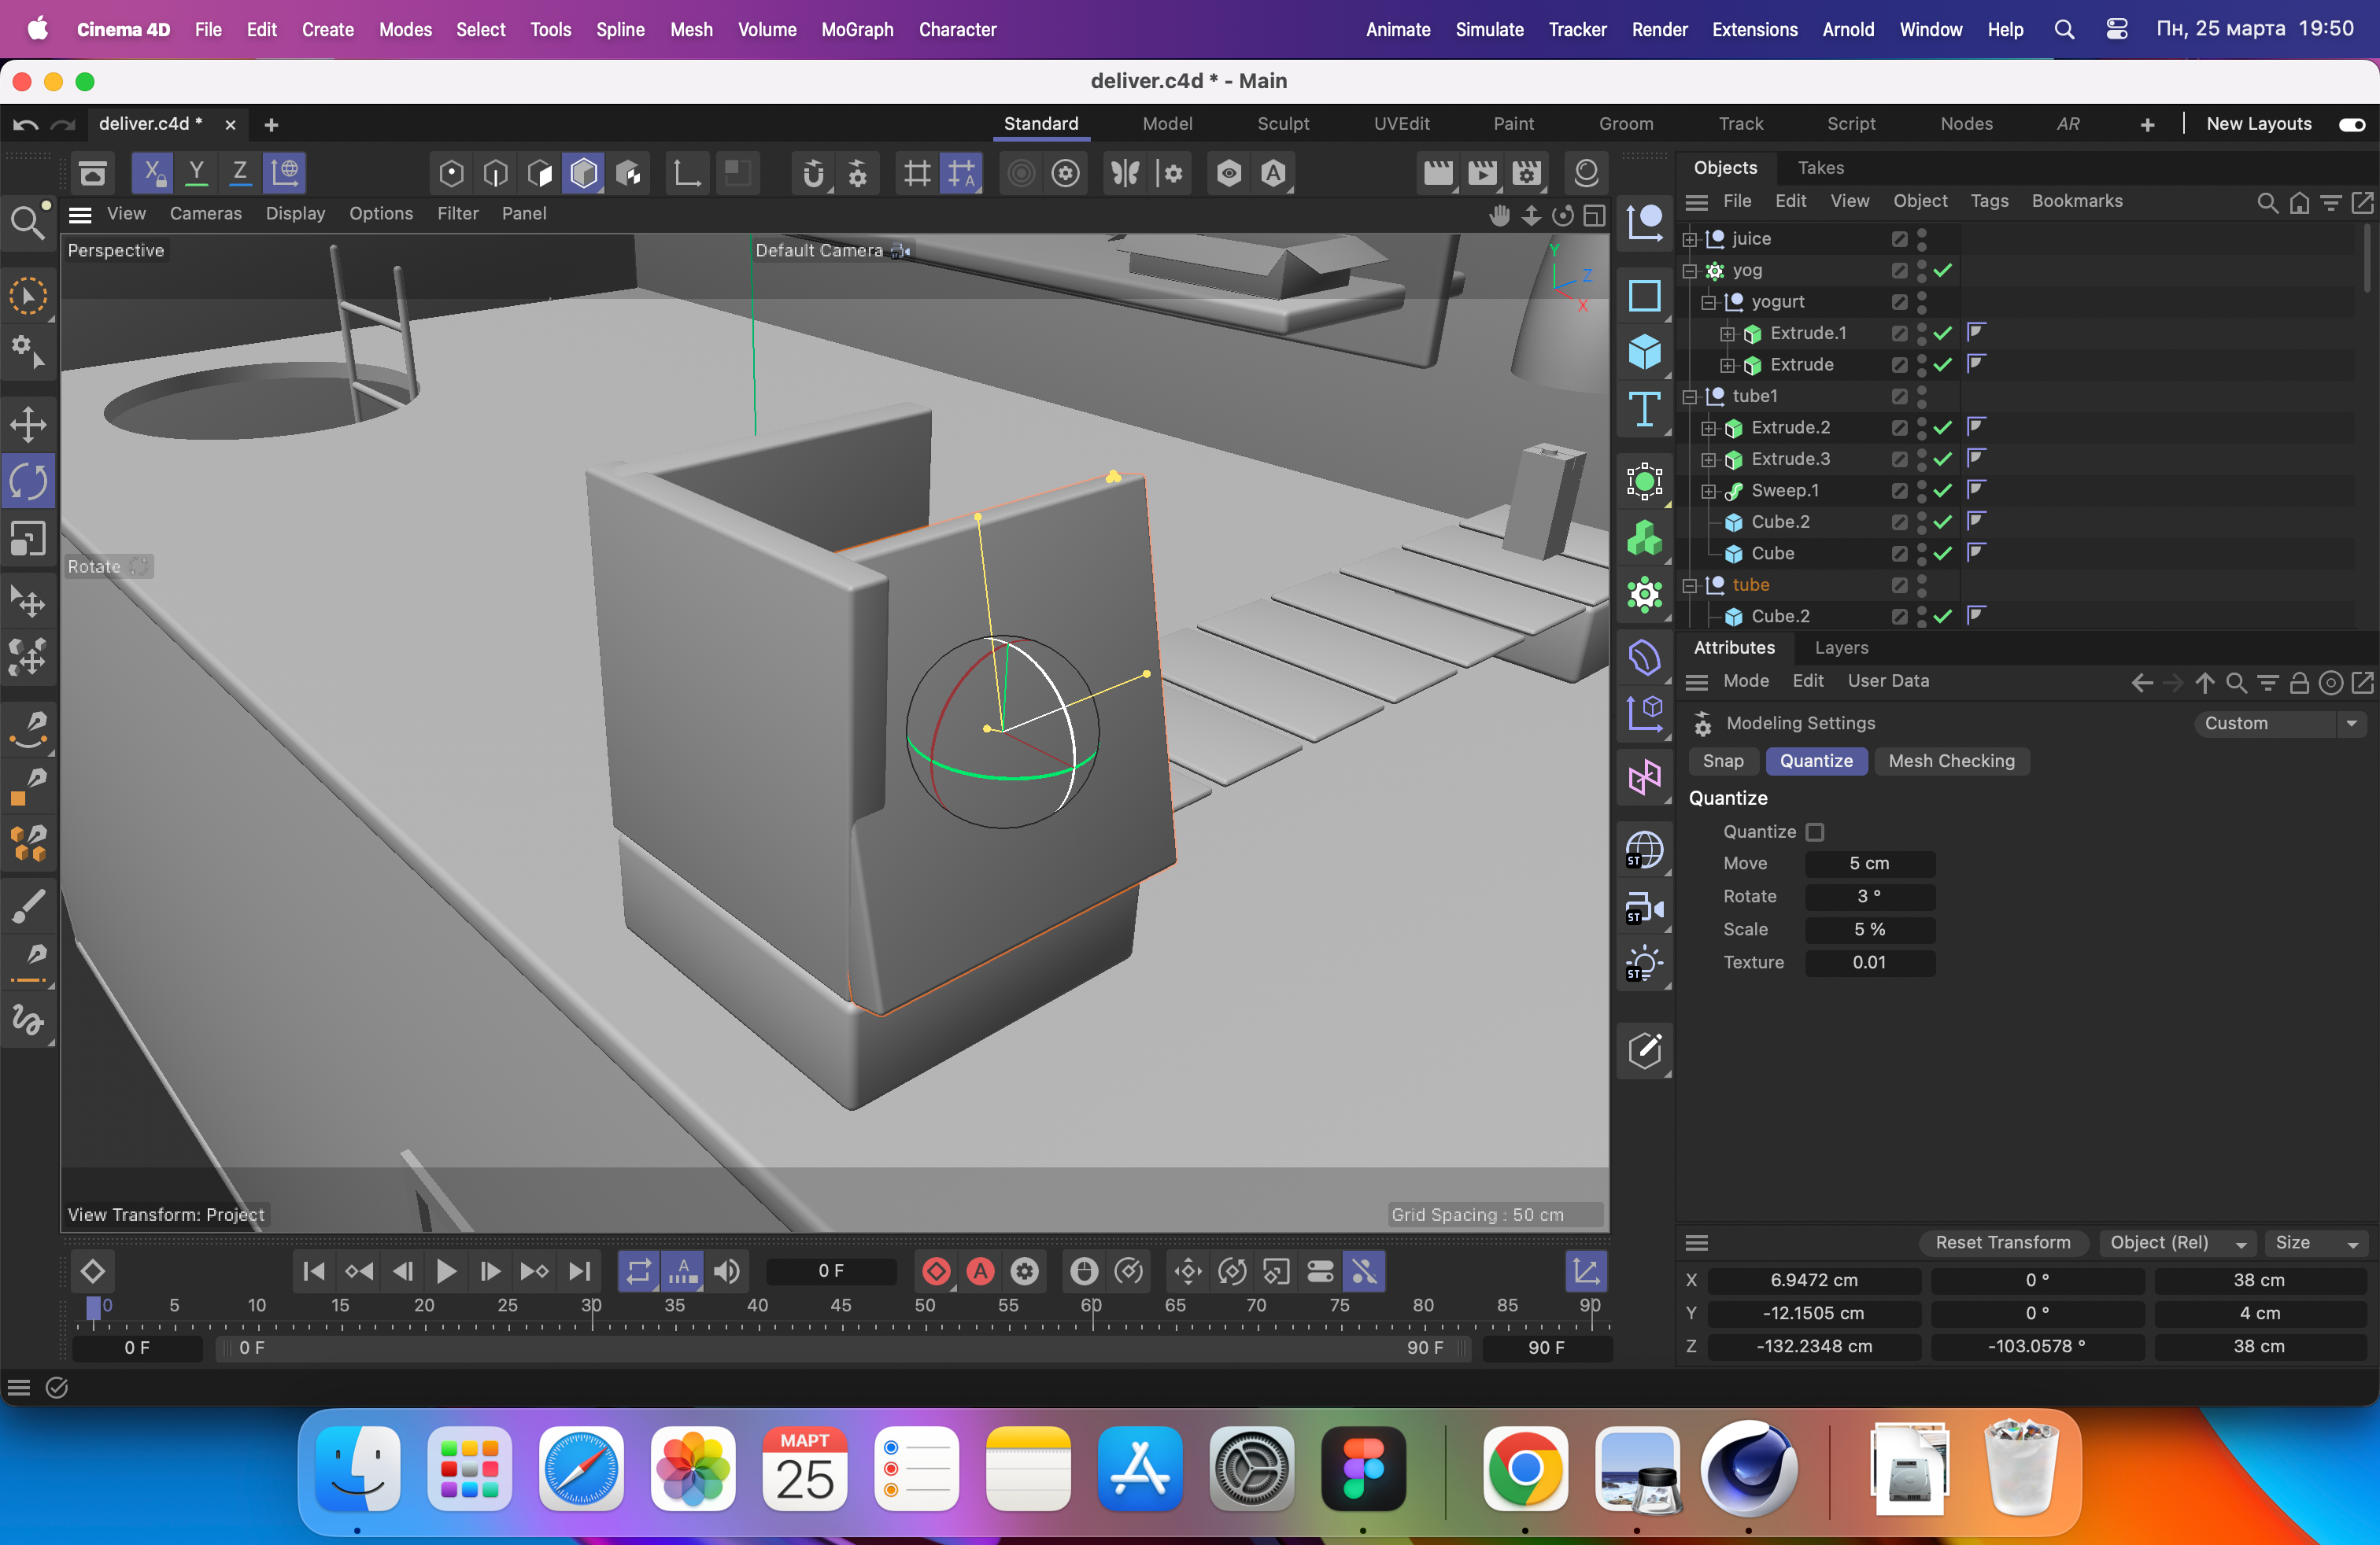This screenshot has width=2380, height=1545.
Task: Open the MoGraph menu
Action: [856, 29]
